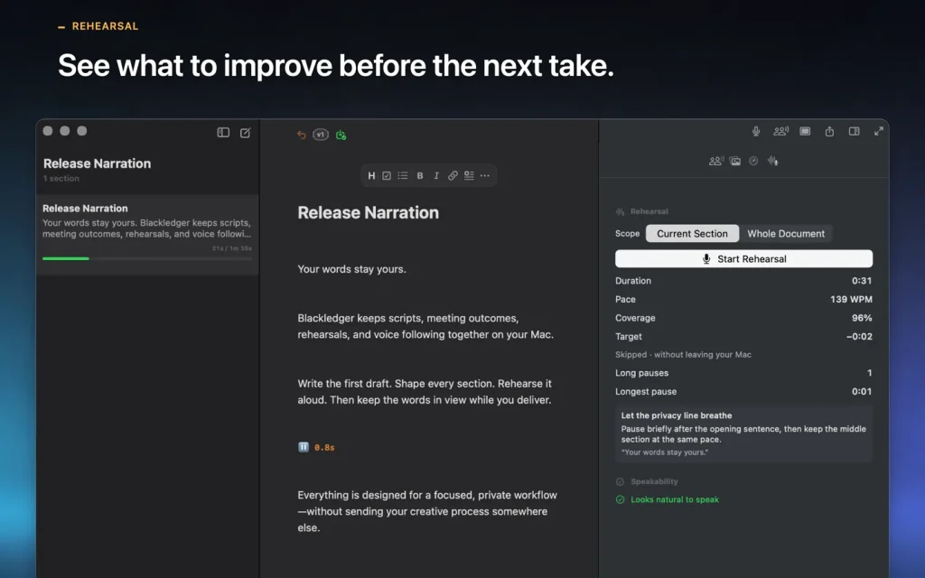
Task: Click the microphone icon in window toolbar
Action: click(756, 132)
